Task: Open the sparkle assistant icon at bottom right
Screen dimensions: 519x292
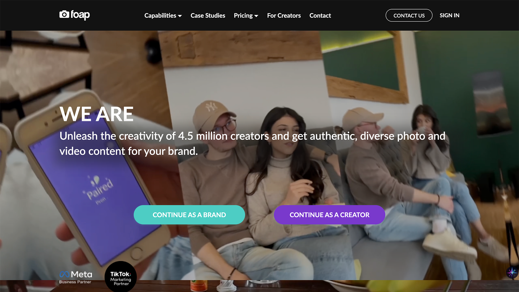Action: click(512, 272)
